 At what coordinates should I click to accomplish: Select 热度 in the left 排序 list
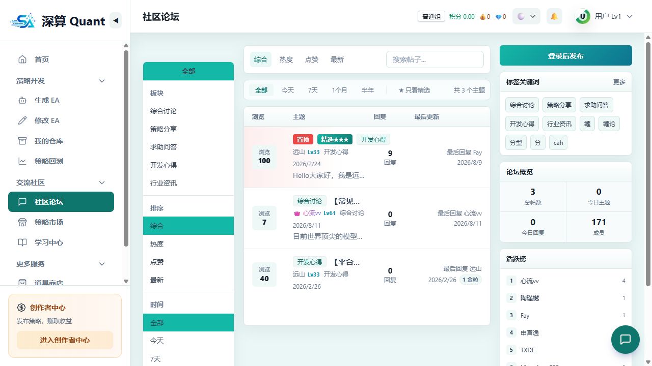coord(188,244)
